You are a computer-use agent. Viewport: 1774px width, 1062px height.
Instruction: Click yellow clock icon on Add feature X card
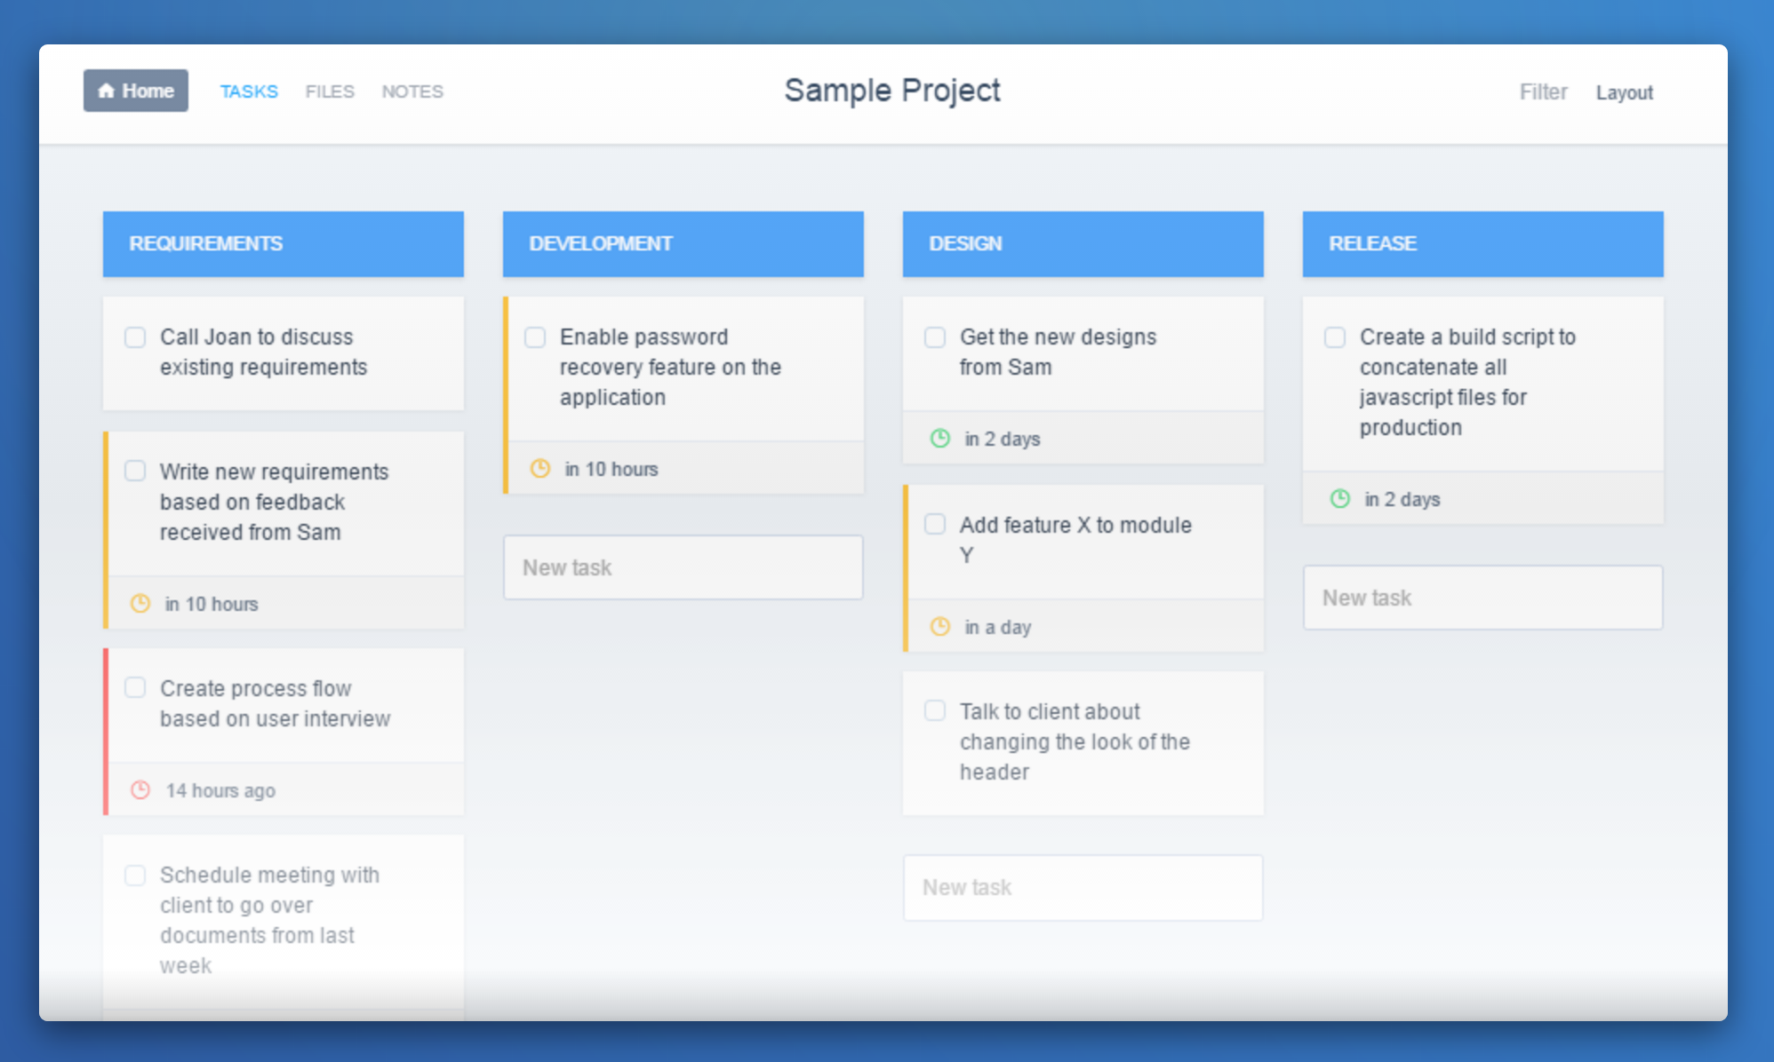tap(940, 627)
